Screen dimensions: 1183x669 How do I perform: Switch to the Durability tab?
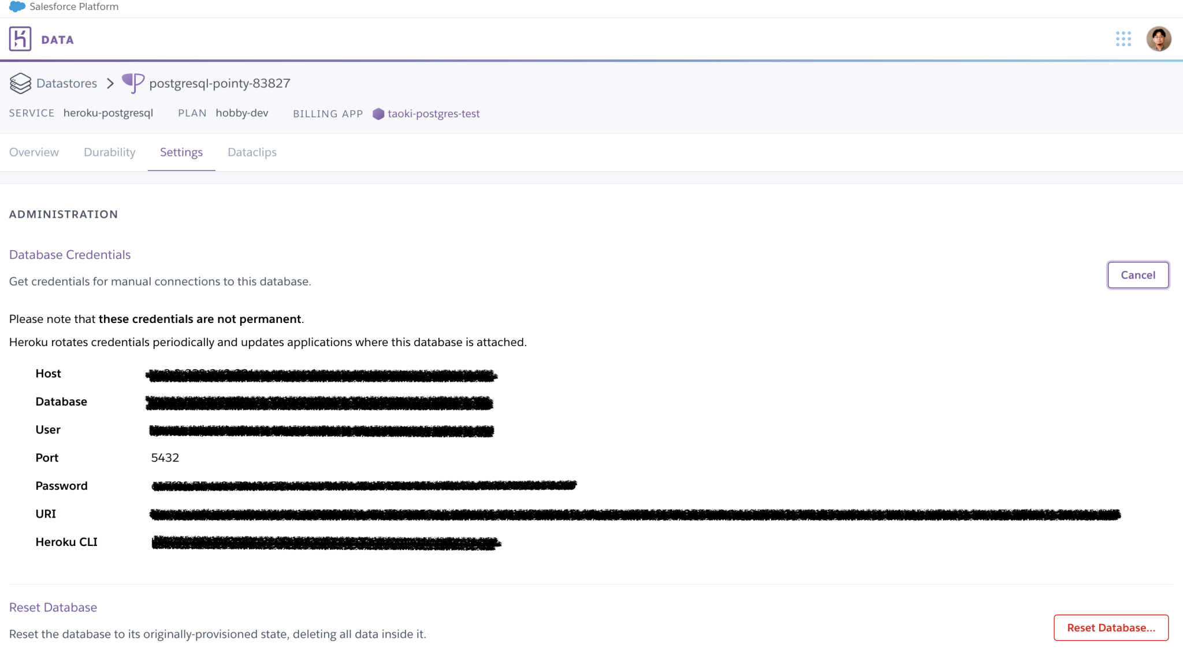(109, 152)
